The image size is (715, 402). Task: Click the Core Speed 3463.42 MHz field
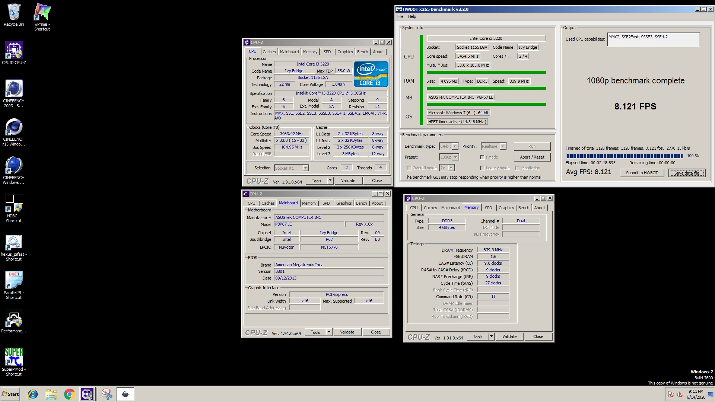(x=292, y=134)
